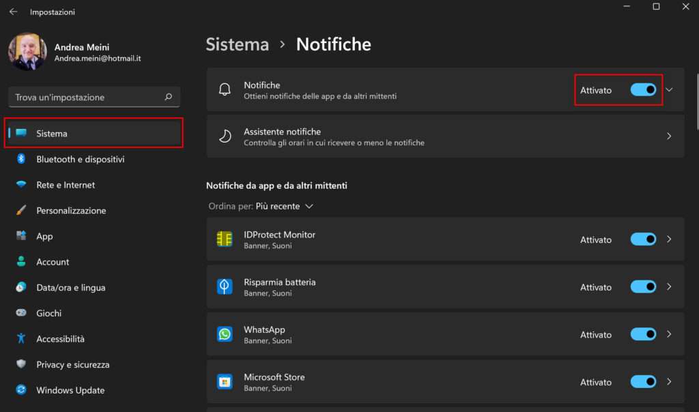Open Data/ora e lingua settings

94,287
